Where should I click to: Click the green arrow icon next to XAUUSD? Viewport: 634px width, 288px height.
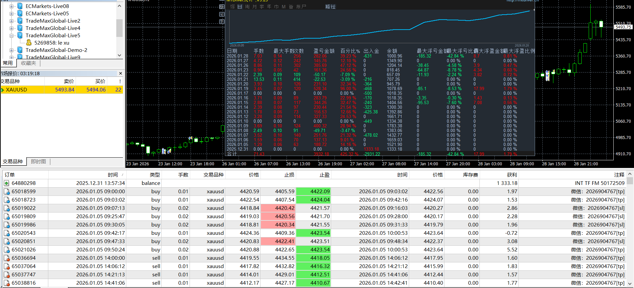(3, 90)
